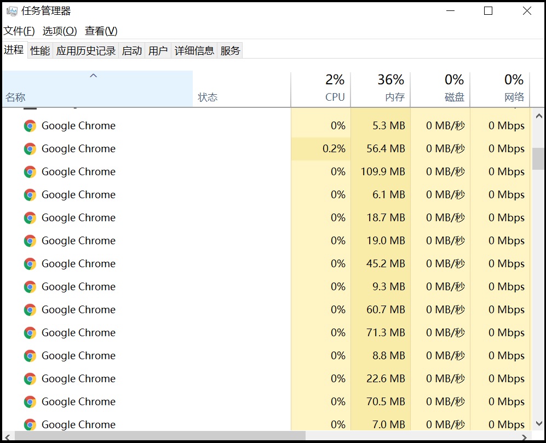The image size is (546, 443).
Task: Open the 文件(F) menu
Action: point(19,31)
